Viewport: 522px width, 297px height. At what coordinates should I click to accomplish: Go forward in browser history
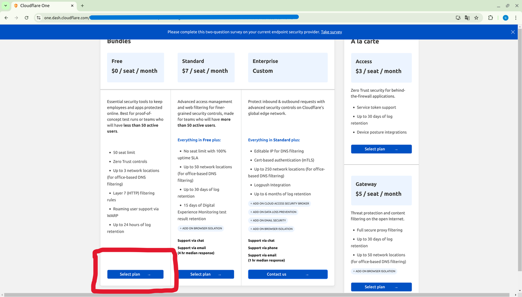tap(16, 18)
